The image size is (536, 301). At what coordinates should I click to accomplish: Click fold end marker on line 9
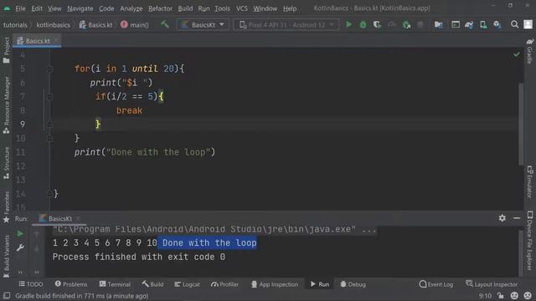pyautogui.click(x=50, y=125)
